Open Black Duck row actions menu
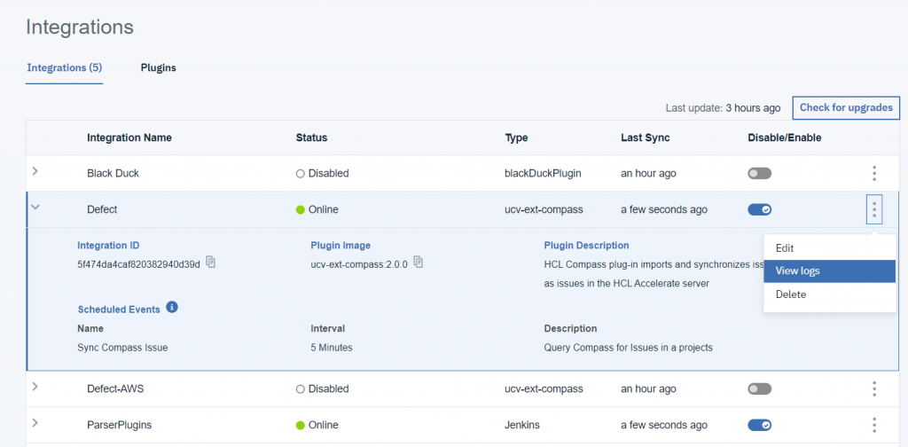This screenshot has width=908, height=447. pos(874,174)
